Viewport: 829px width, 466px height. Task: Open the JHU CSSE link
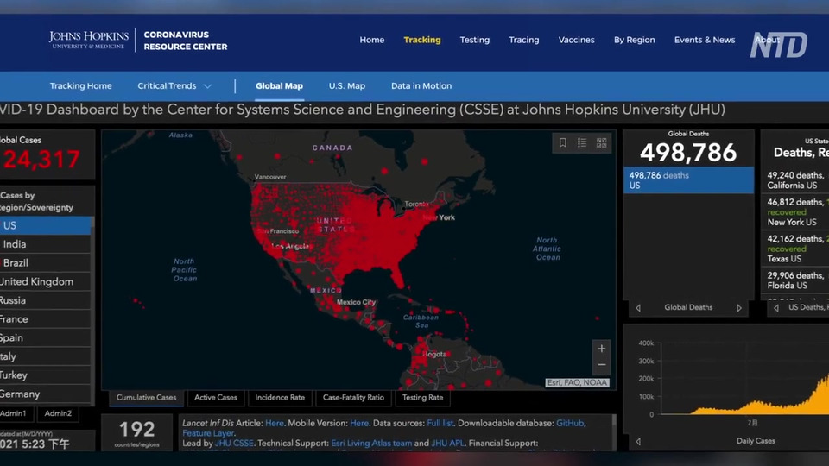[234, 444]
